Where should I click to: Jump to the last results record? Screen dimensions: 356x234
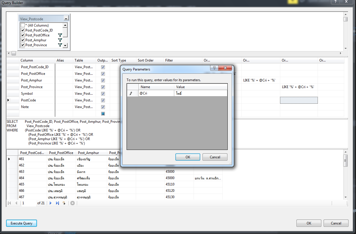(x=57, y=203)
